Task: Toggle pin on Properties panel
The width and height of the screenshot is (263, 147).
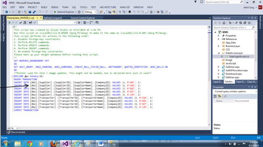Action: 252,87
